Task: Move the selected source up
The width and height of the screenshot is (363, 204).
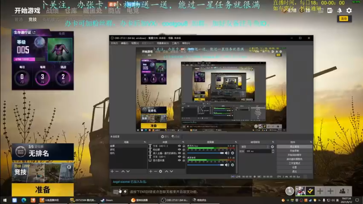Action: [x=167, y=171]
